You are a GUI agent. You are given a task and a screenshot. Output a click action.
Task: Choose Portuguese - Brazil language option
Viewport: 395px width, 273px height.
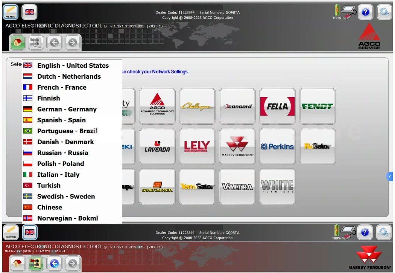click(x=67, y=131)
